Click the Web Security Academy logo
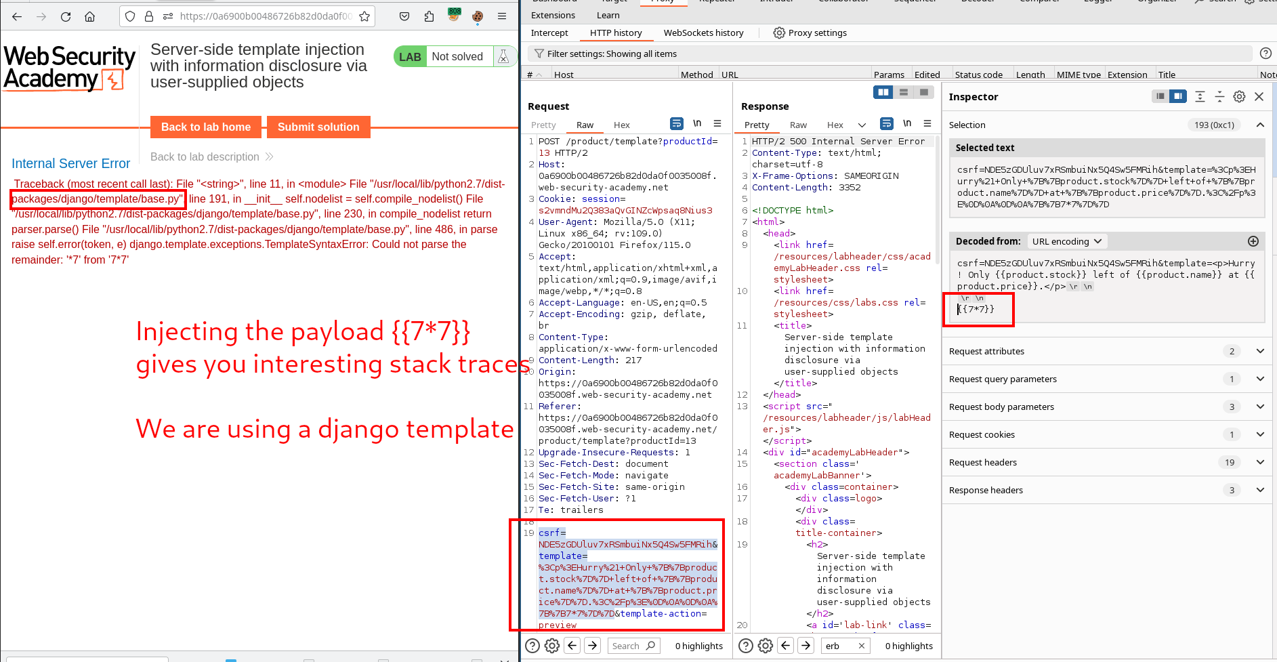 pos(69,68)
